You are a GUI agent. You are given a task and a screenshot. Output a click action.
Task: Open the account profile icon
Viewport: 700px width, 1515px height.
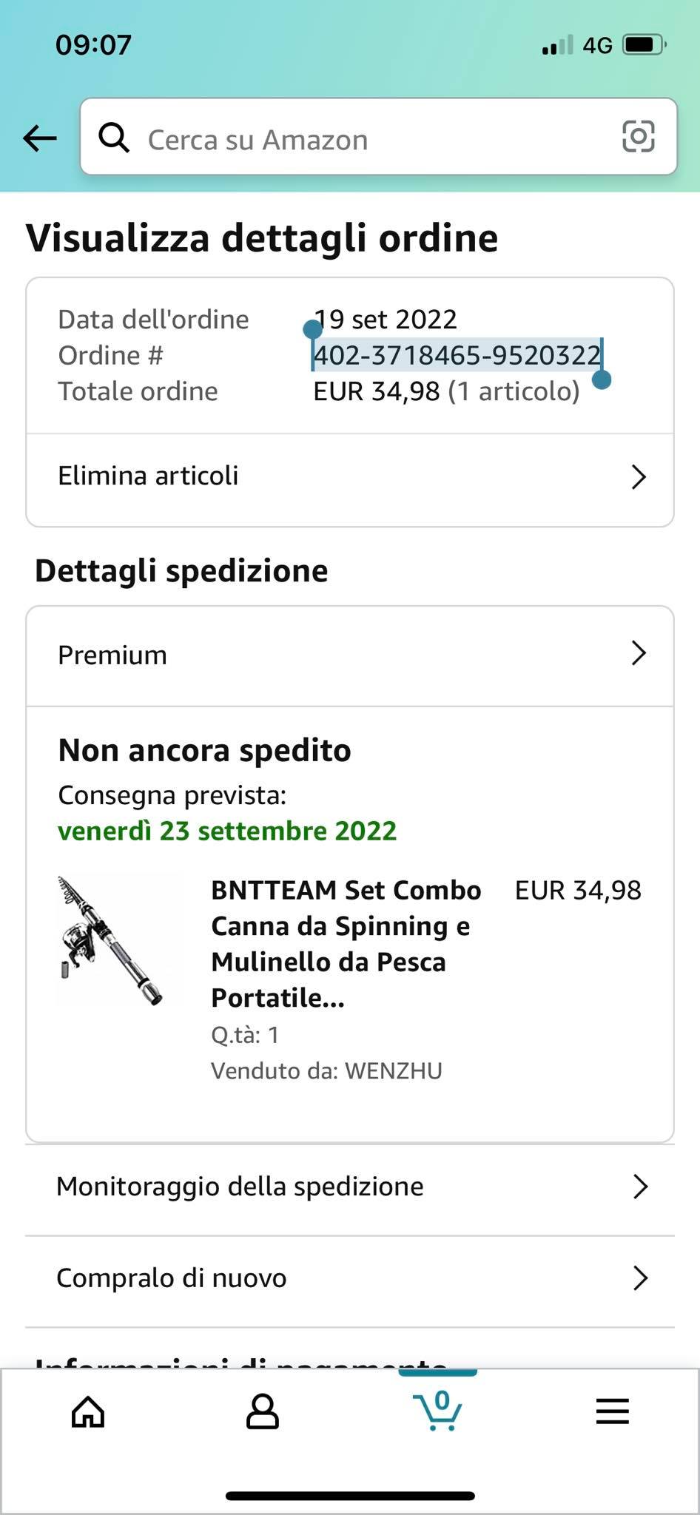click(262, 1411)
